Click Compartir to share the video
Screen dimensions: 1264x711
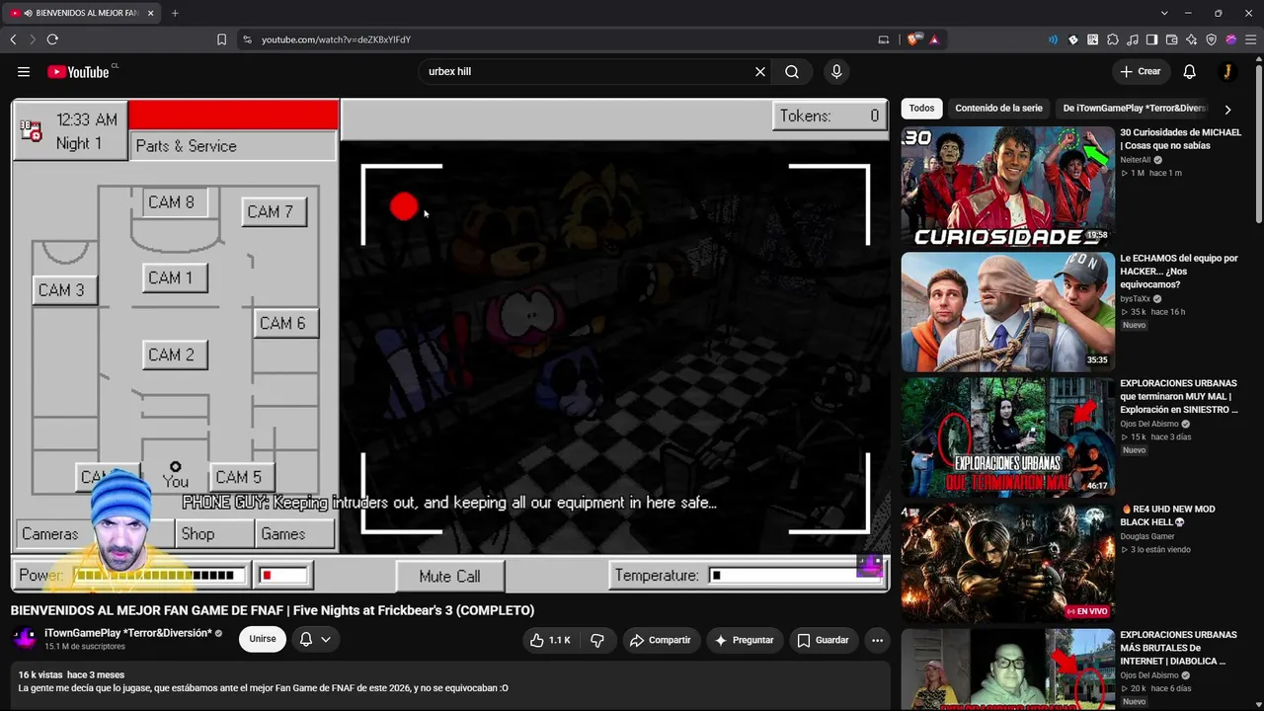(660, 640)
